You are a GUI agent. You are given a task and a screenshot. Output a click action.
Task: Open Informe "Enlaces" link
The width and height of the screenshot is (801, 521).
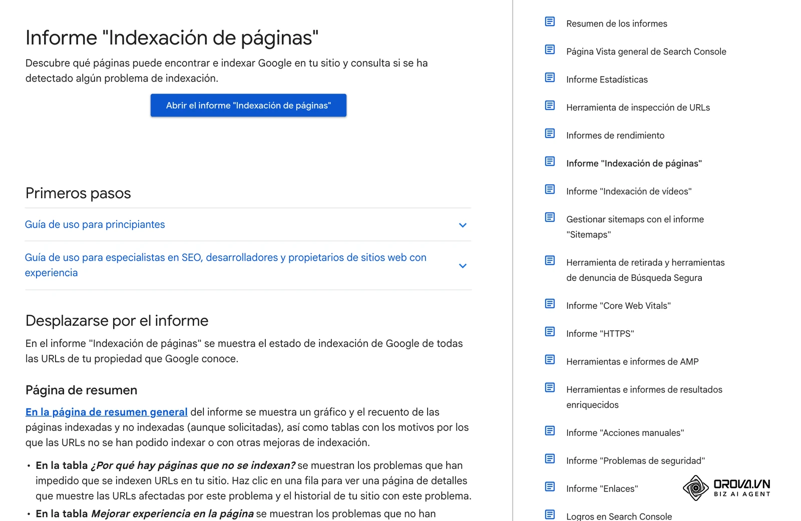click(x=602, y=489)
